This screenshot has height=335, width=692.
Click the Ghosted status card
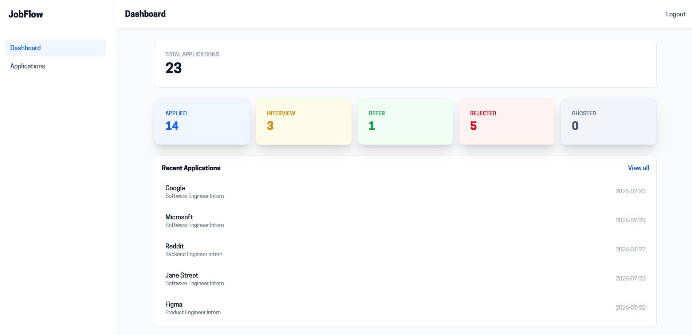pos(609,122)
